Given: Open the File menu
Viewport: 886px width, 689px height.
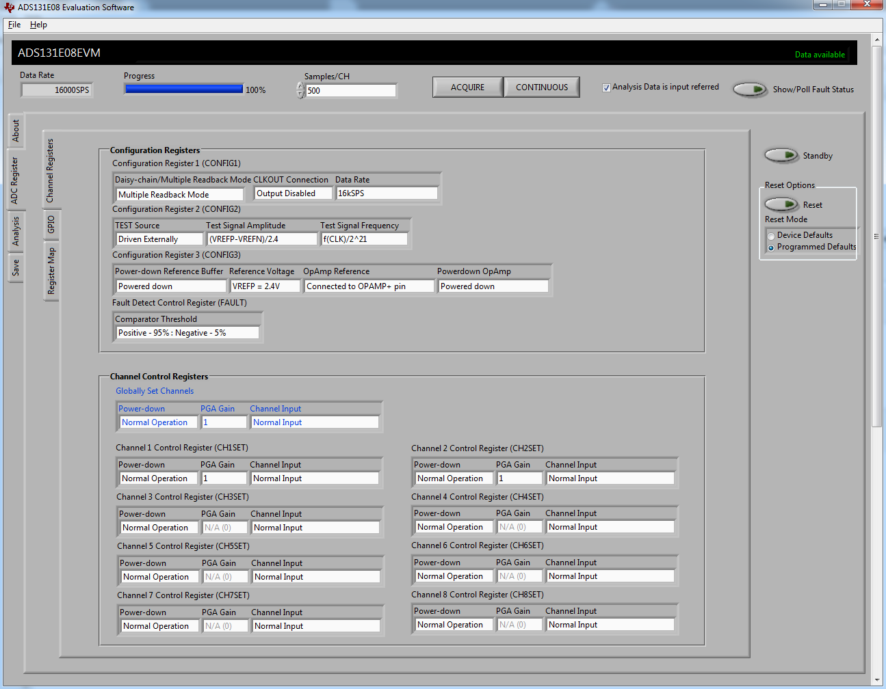Looking at the screenshot, I should [x=14, y=25].
